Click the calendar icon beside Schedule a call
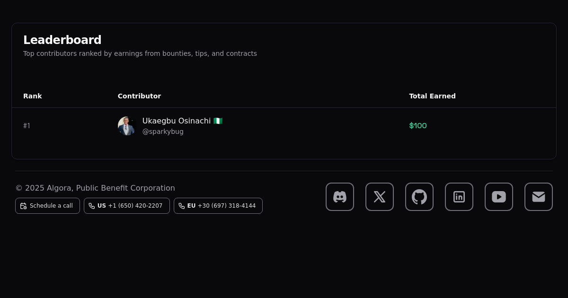Screen dimensions: 568x298 point(24,206)
